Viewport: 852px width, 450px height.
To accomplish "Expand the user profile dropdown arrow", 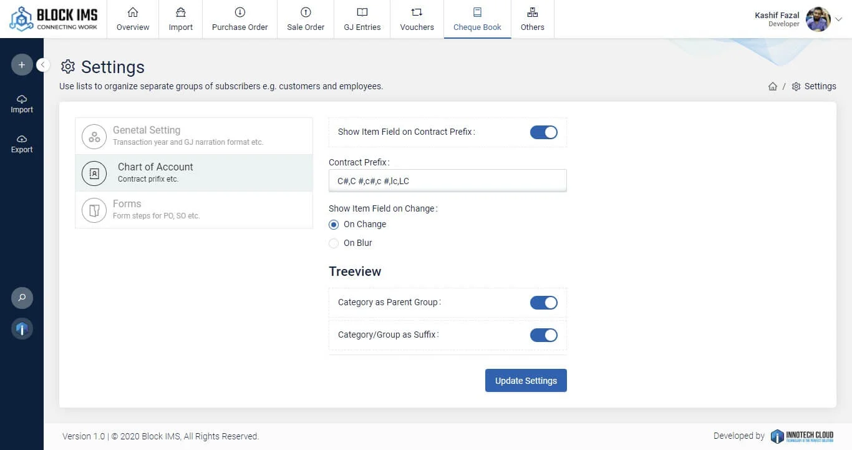I will tap(839, 19).
